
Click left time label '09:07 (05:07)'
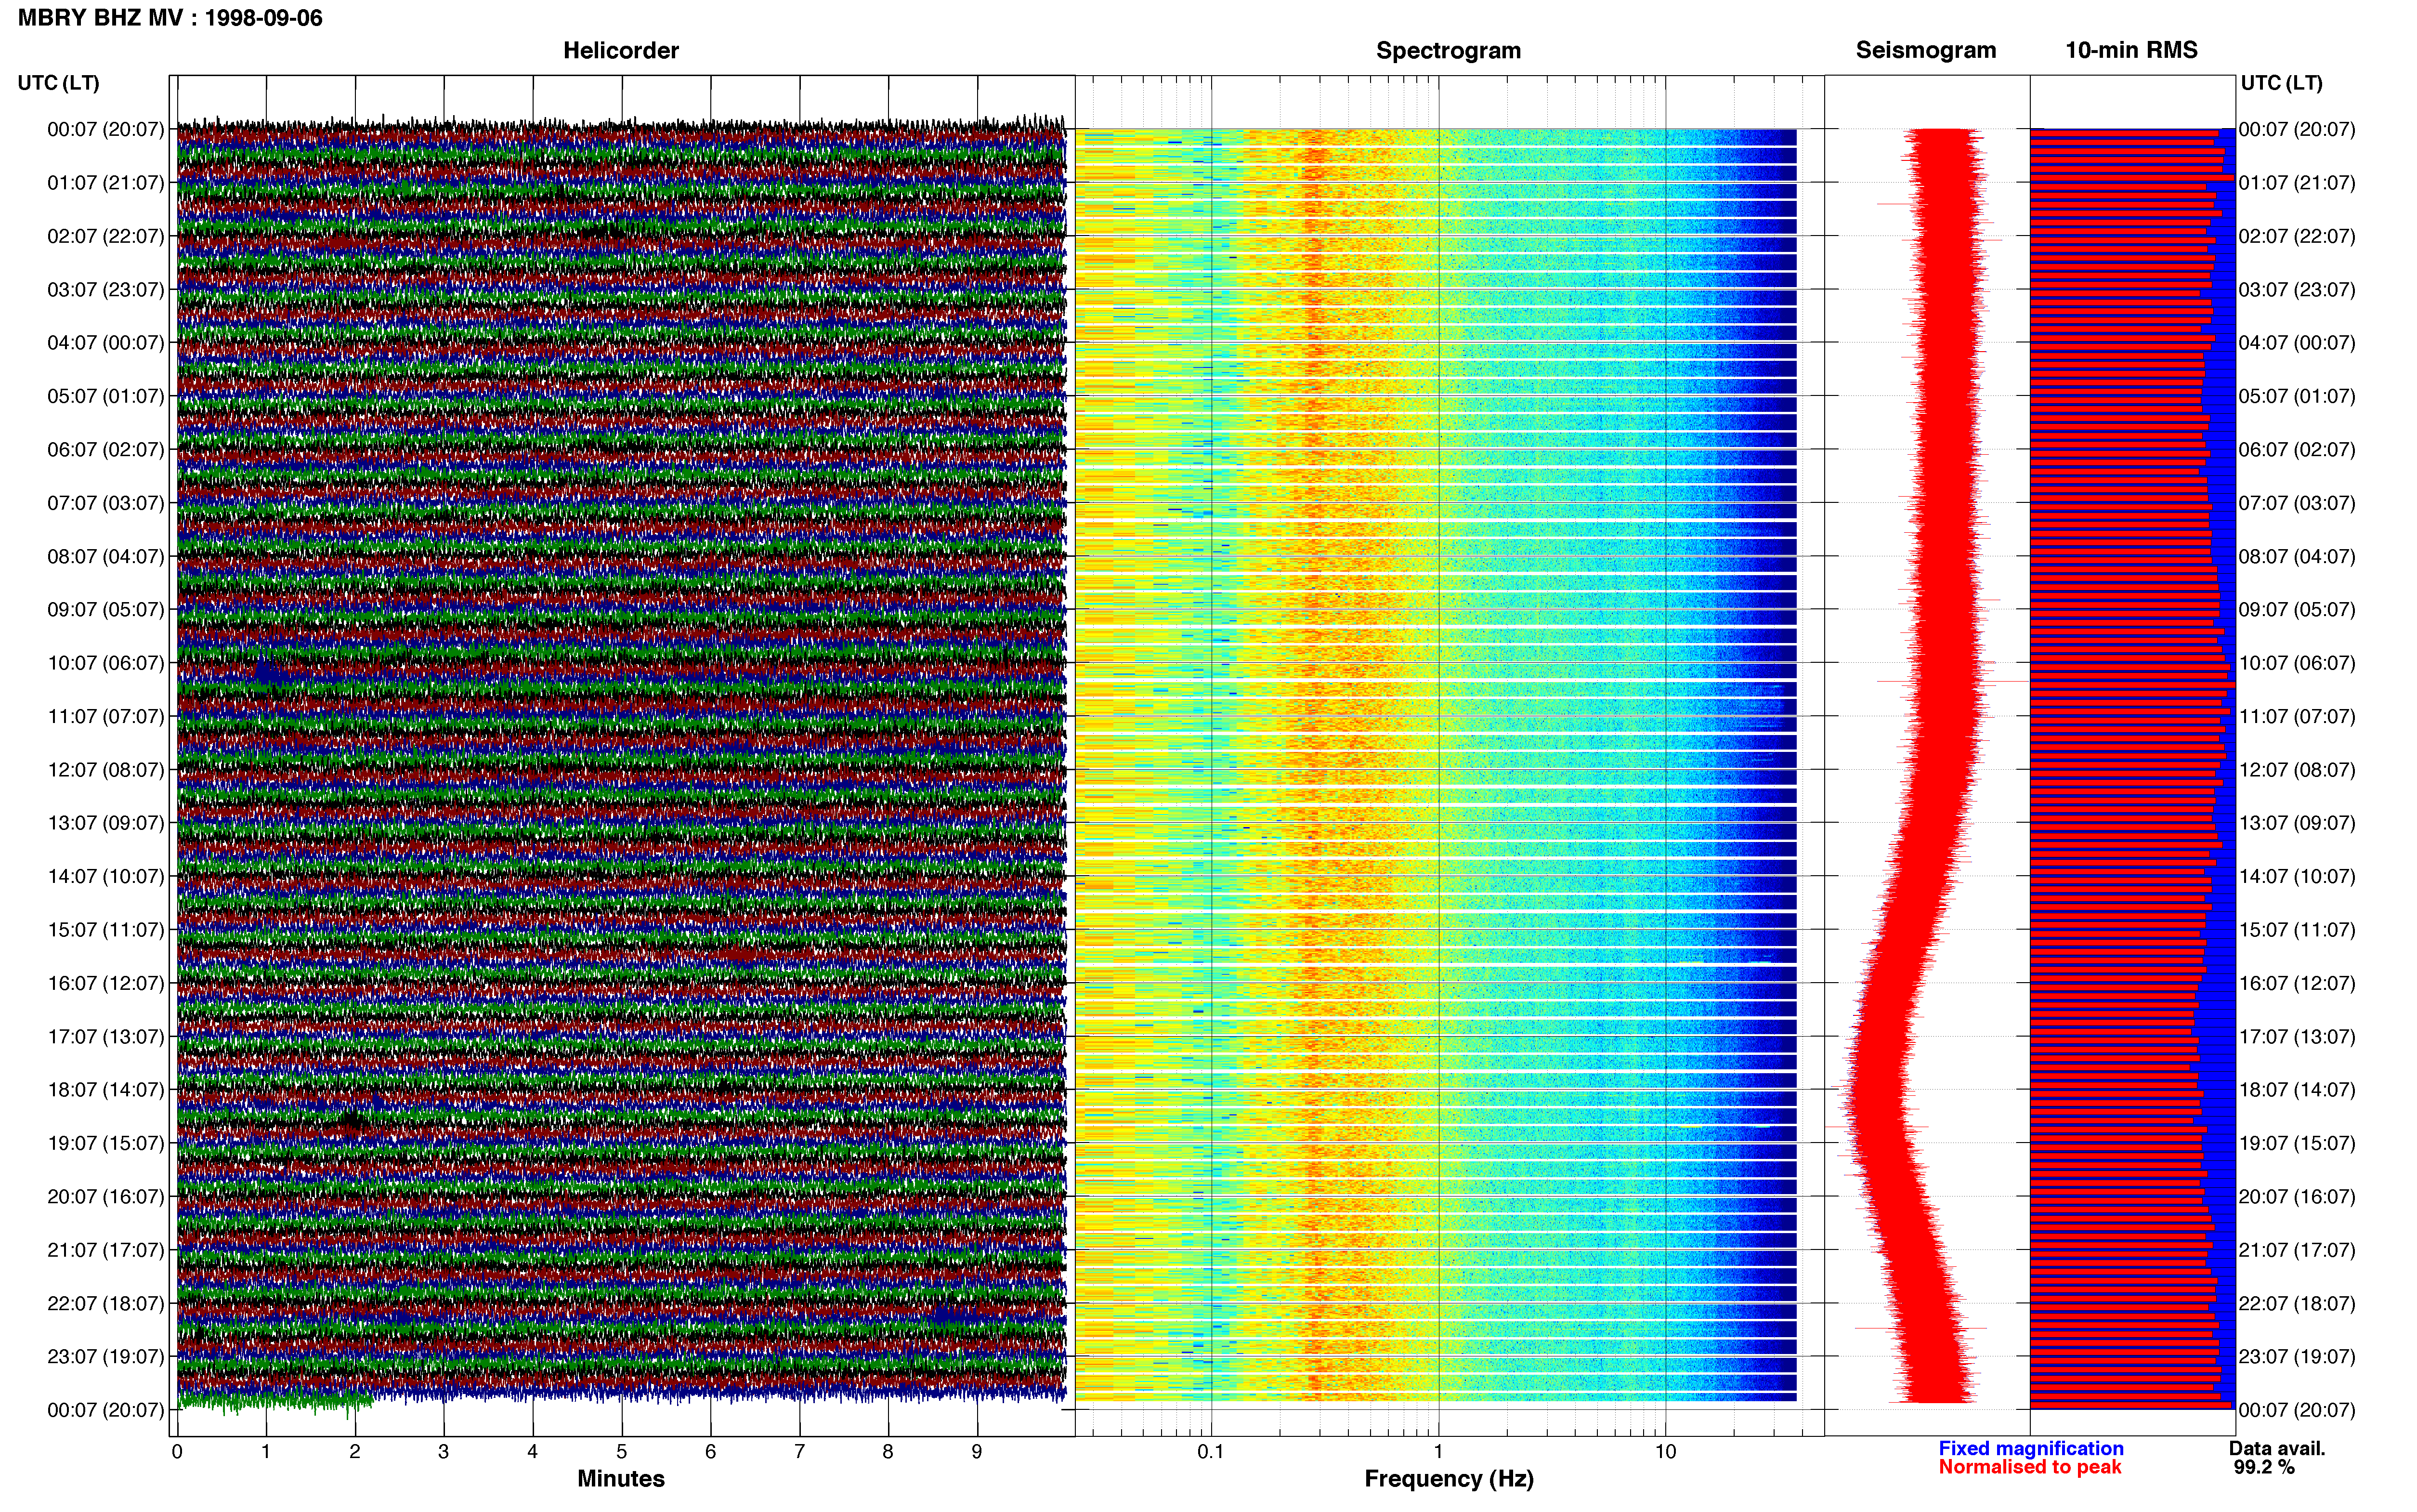(x=105, y=610)
